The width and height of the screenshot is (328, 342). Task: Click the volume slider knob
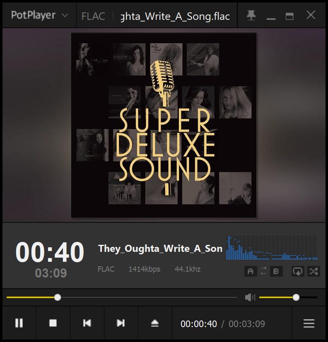pyautogui.click(x=296, y=297)
